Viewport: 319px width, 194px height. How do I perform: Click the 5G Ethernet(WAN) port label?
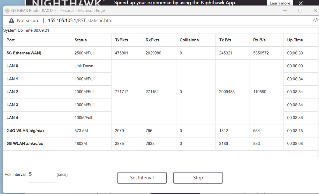pyautogui.click(x=24, y=53)
